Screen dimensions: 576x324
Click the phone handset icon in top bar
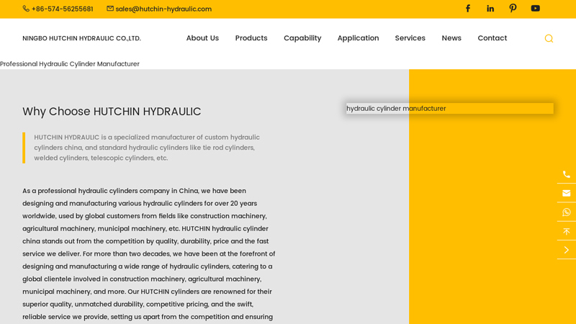click(26, 9)
